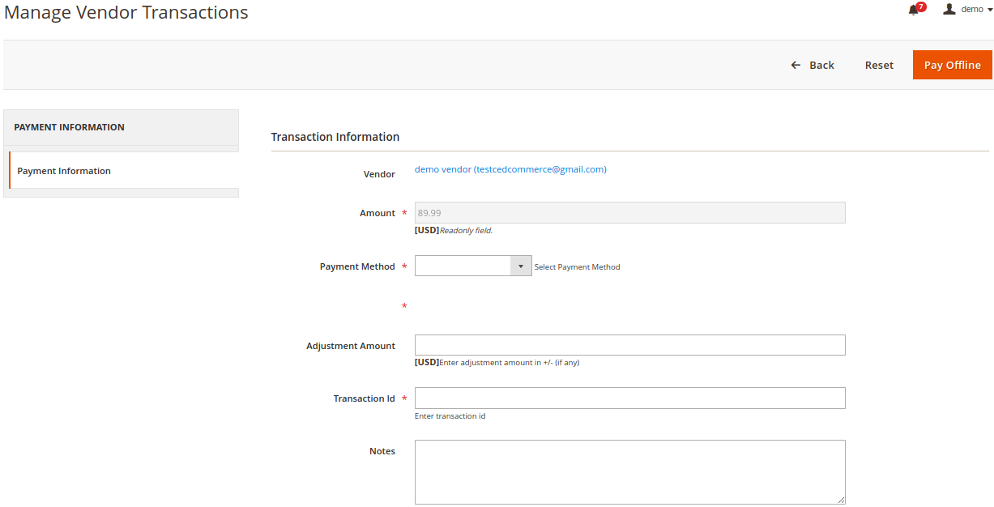Viewport: 994px width, 507px height.
Task: Reset the transaction form
Action: pos(879,65)
